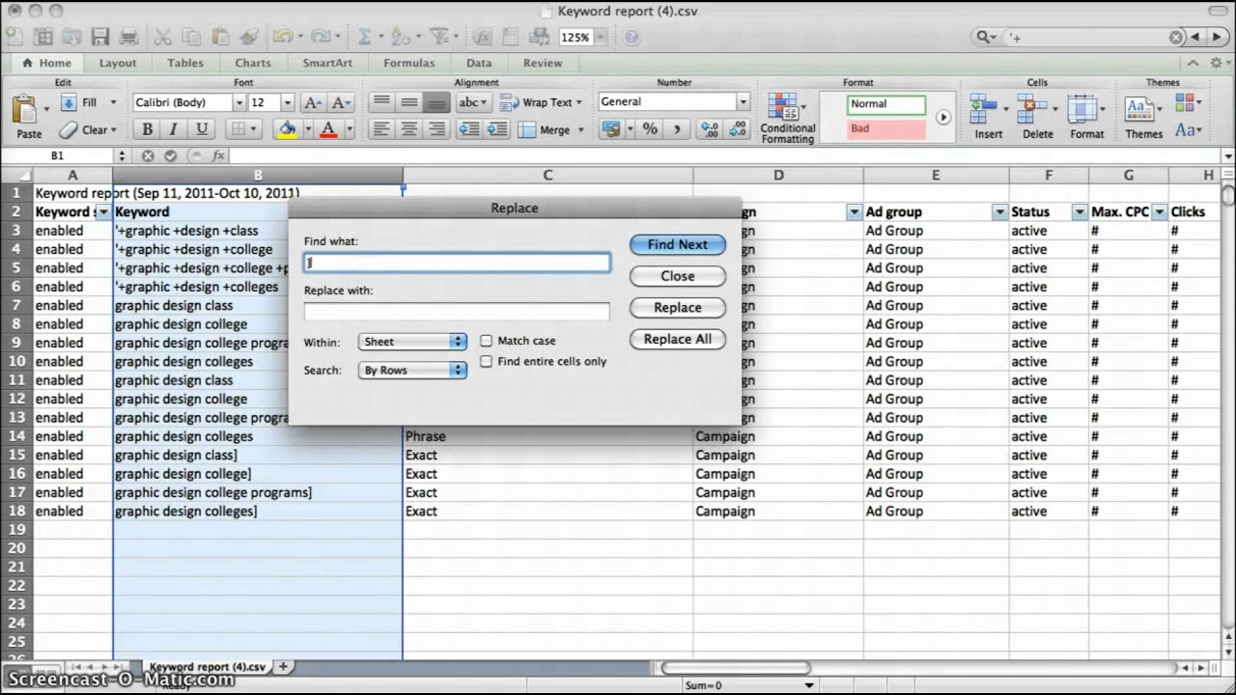This screenshot has height=695, width=1236.
Task: Click the Format Painter brush icon
Action: click(x=249, y=37)
